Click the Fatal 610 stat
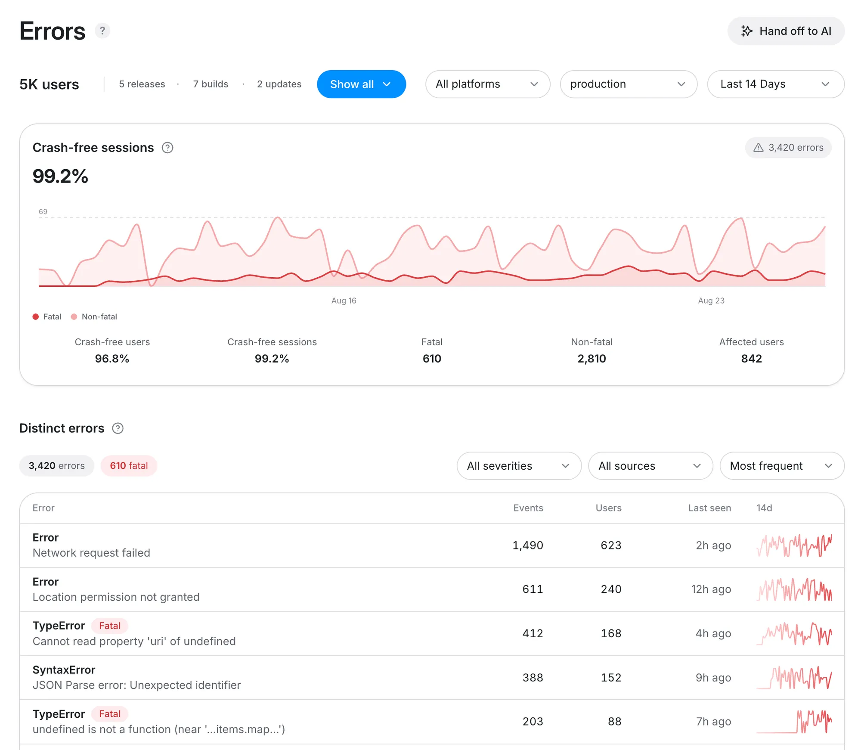This screenshot has width=861, height=750. coord(432,350)
